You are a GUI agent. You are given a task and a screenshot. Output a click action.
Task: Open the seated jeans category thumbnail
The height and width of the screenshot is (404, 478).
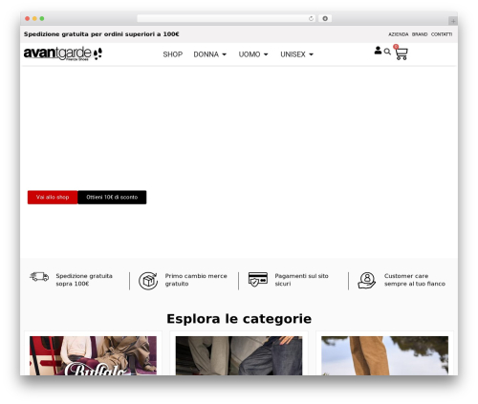[x=239, y=355]
